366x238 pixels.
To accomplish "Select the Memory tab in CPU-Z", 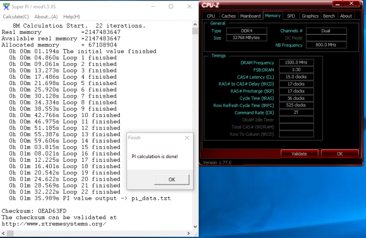I will [x=272, y=16].
